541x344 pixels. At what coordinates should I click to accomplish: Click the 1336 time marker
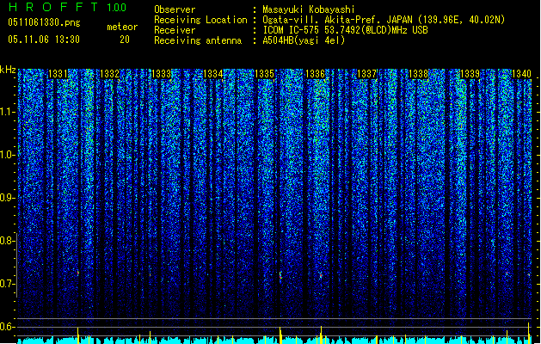click(x=316, y=74)
